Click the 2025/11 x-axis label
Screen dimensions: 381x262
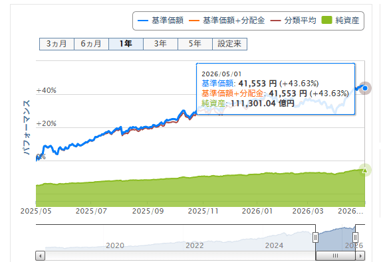(203, 211)
